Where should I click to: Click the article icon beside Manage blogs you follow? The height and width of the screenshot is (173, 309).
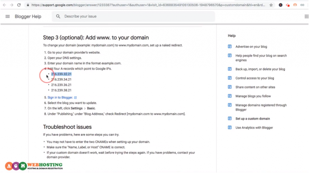pyautogui.click(x=230, y=96)
